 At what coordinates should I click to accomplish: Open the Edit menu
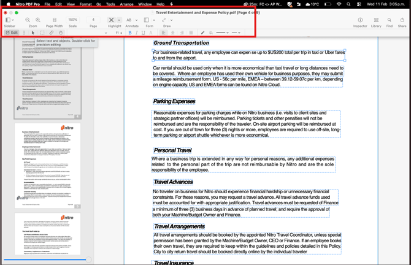click(x=58, y=4)
